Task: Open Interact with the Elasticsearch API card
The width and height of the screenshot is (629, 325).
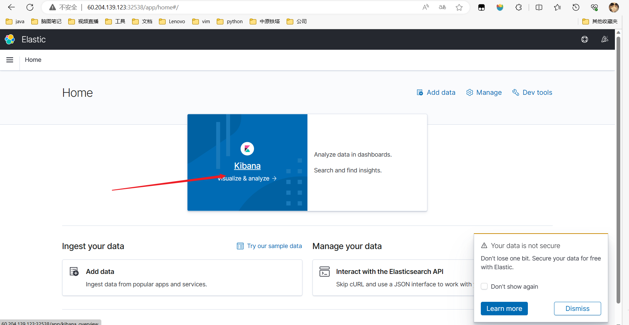Action: [393, 278]
